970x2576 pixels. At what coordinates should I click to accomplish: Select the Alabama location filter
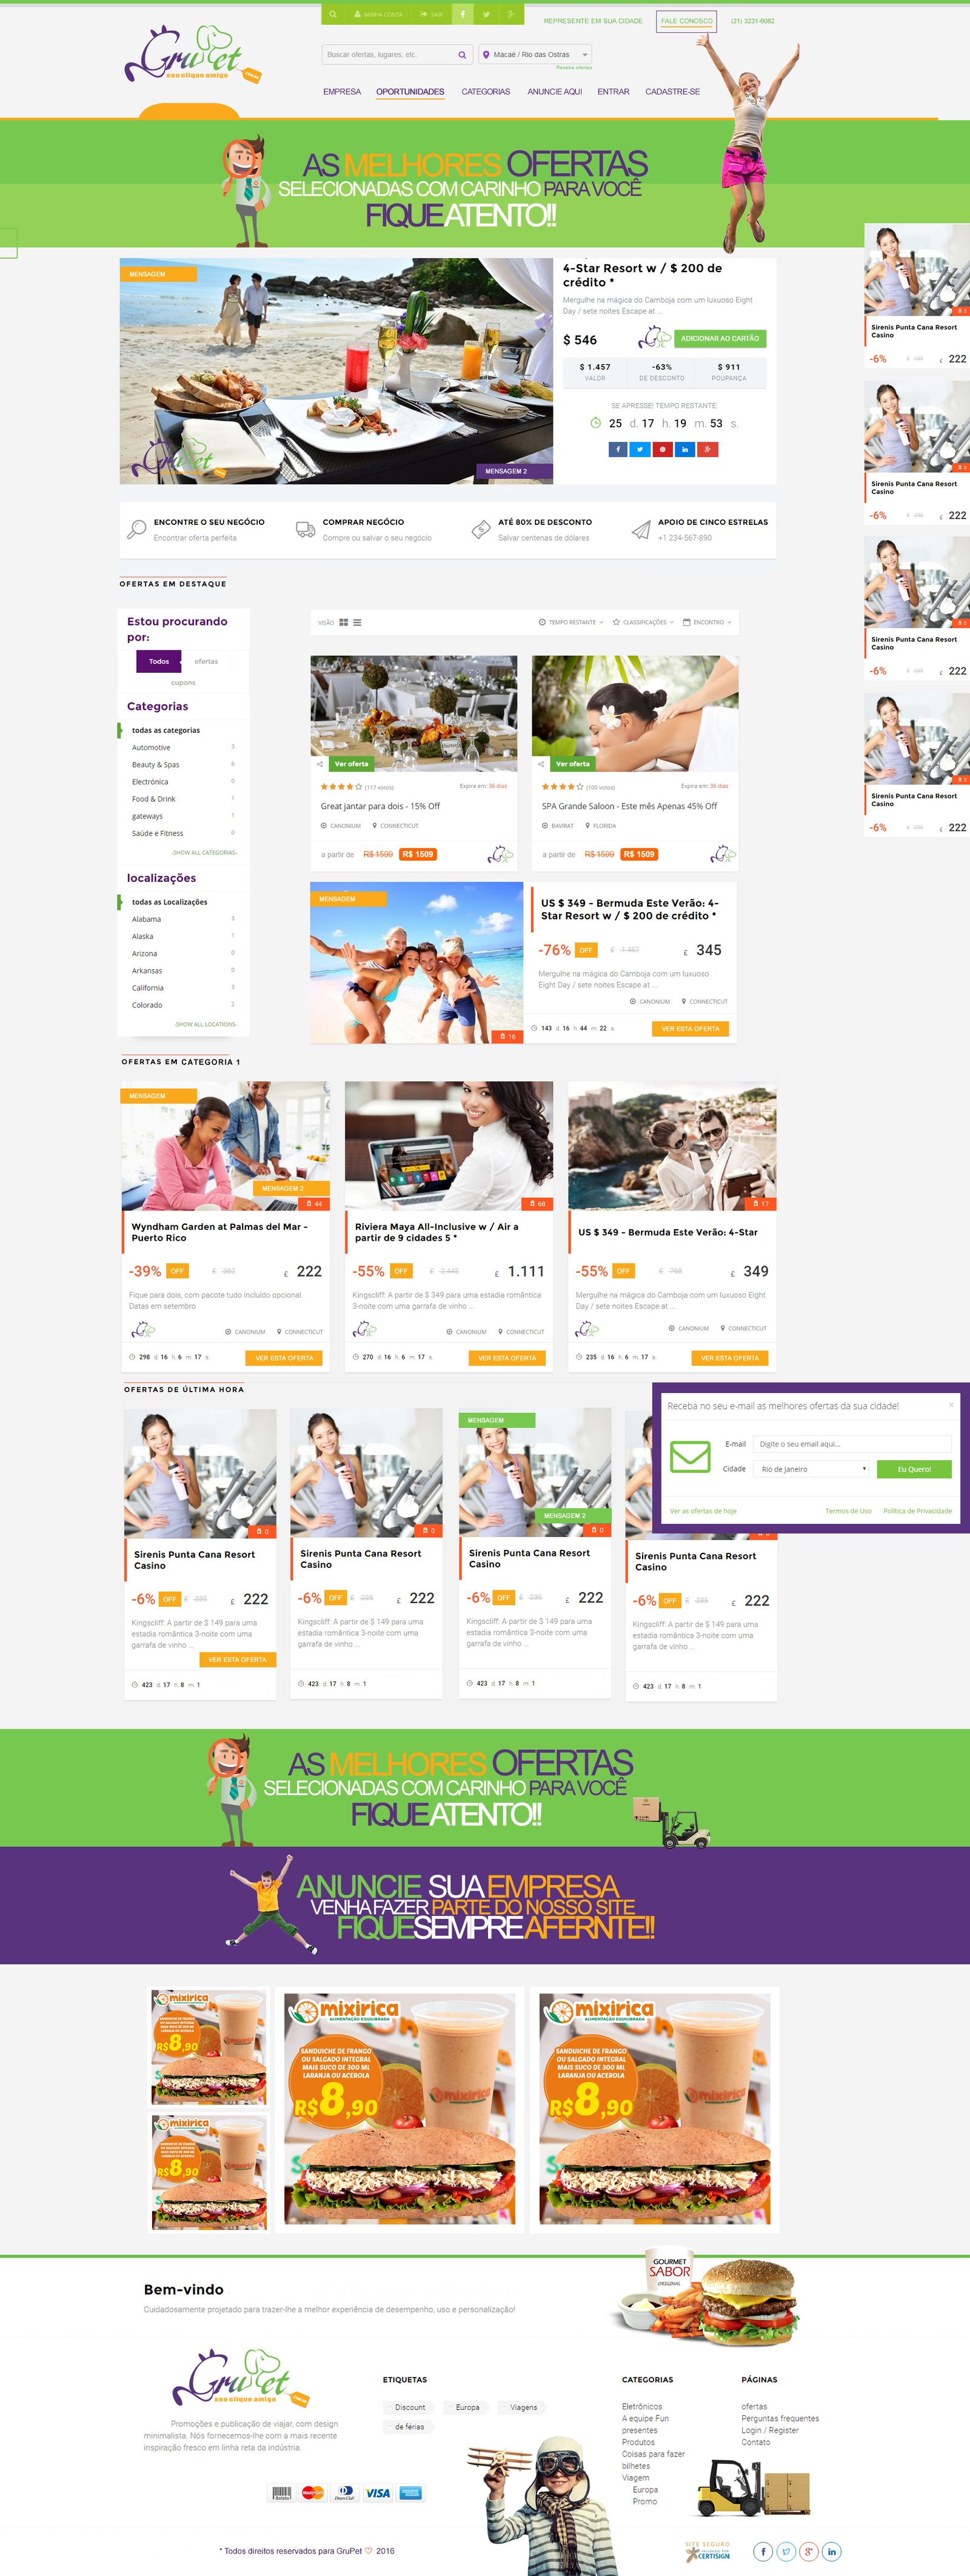coord(147,919)
